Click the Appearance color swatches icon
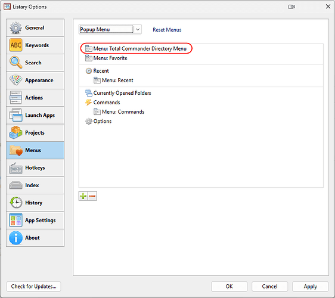 (x=15, y=80)
